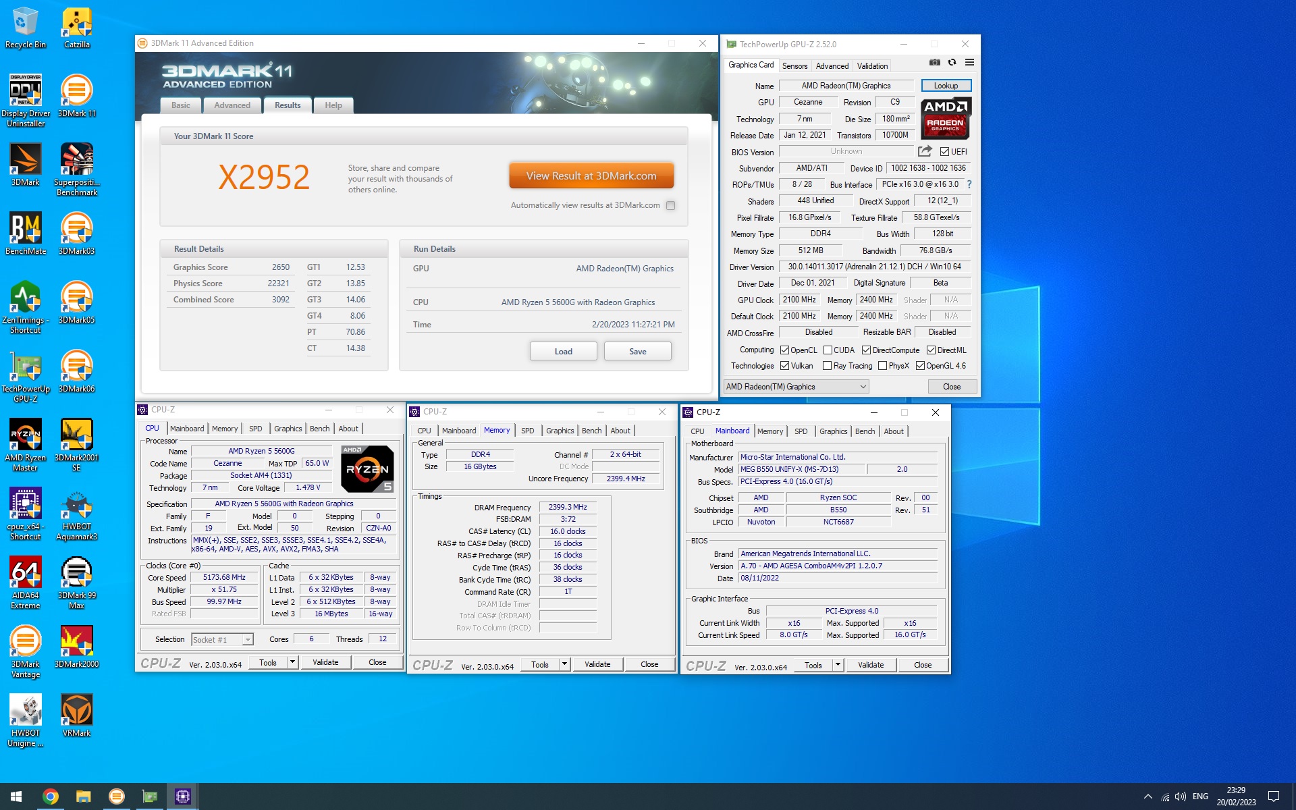Viewport: 1296px width, 810px height.
Task: Click the Save button in Run Details
Action: pos(638,351)
